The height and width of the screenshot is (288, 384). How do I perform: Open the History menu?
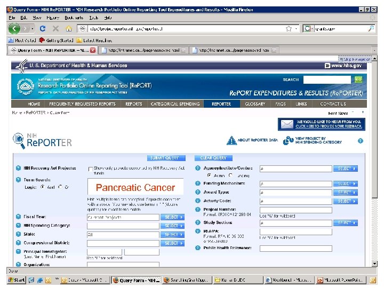click(53, 18)
